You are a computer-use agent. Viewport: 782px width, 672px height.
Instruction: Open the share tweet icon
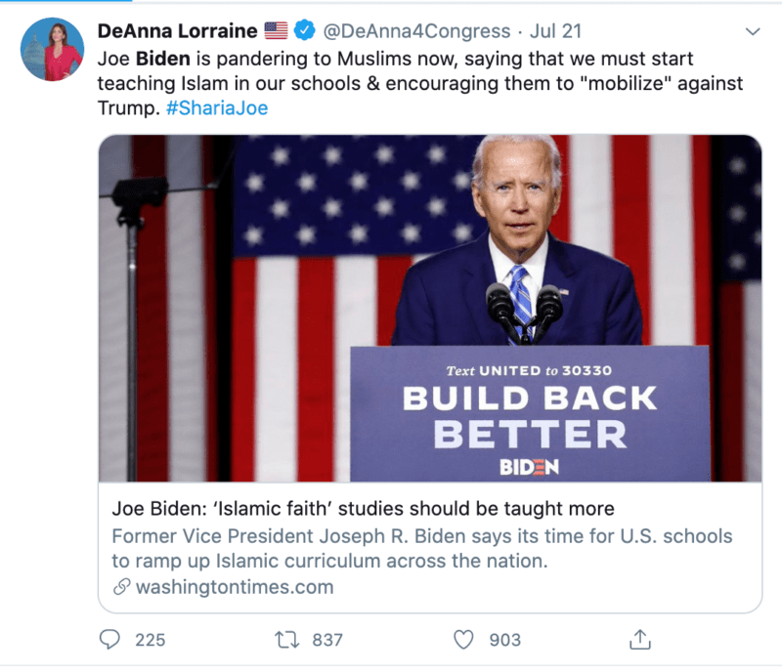639,640
